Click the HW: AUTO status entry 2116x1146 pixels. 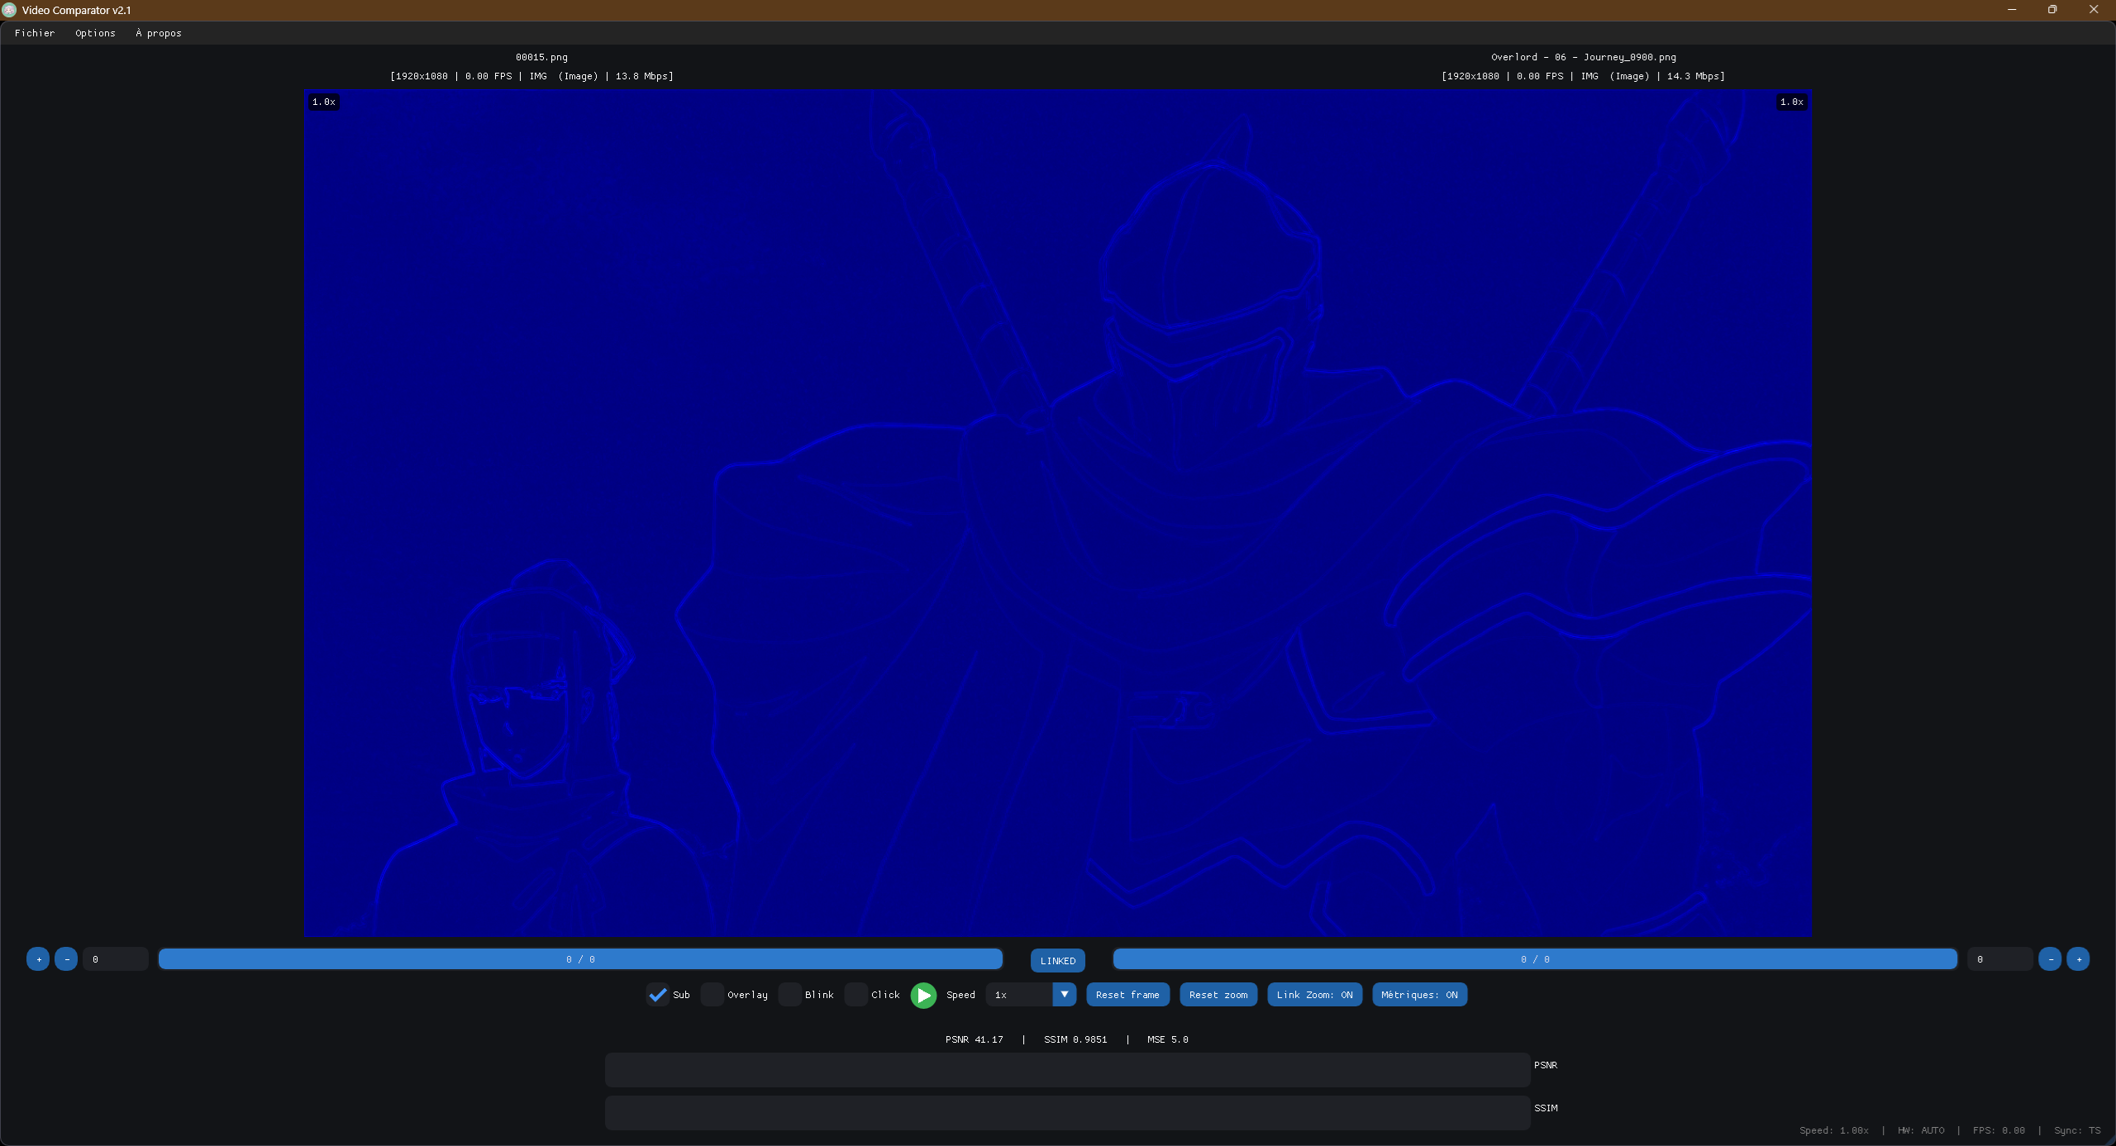[x=1921, y=1130]
